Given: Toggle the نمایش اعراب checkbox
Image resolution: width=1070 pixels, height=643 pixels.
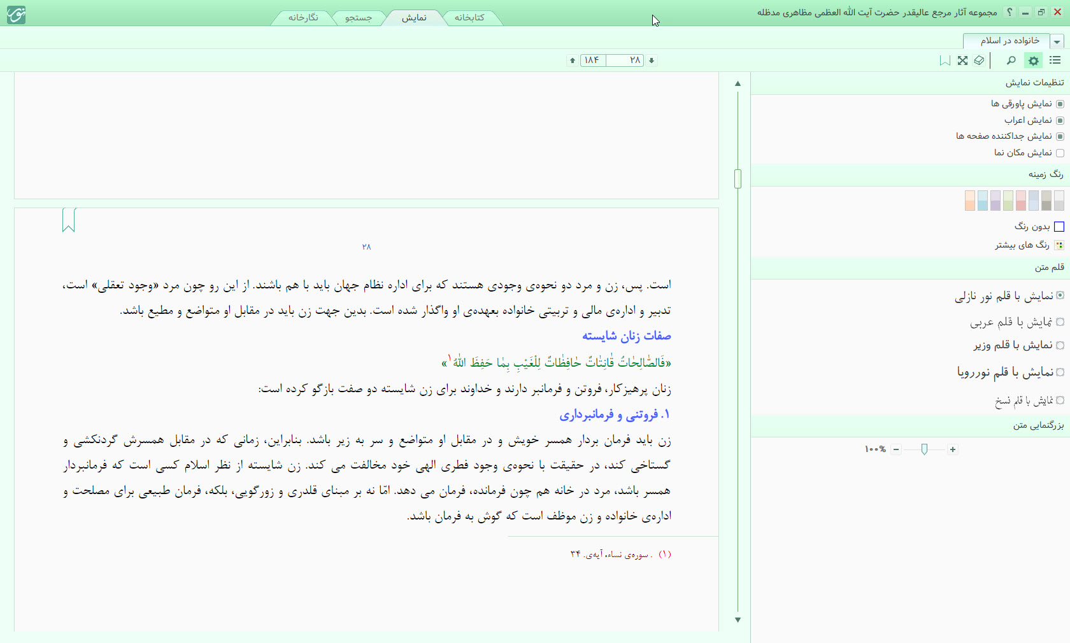Looking at the screenshot, I should pyautogui.click(x=1060, y=120).
